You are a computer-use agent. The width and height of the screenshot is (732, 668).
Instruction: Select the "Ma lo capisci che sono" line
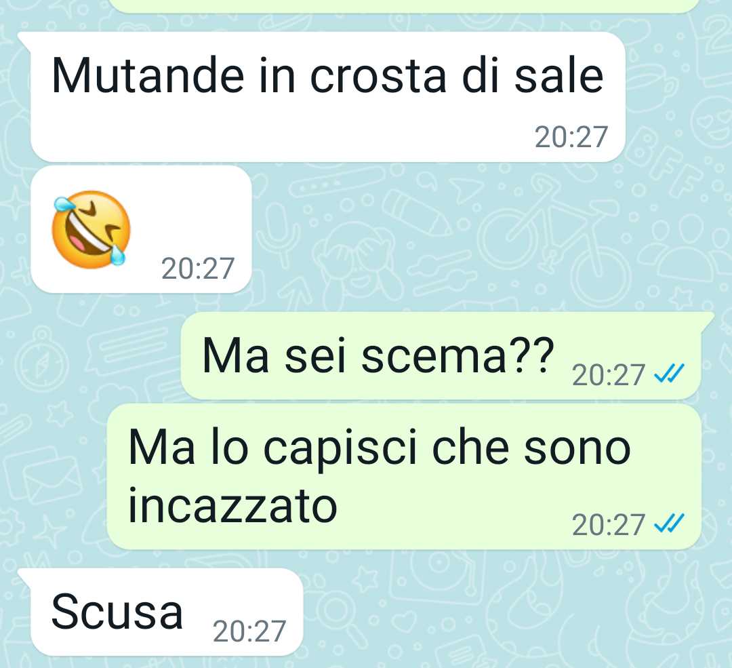point(380,448)
